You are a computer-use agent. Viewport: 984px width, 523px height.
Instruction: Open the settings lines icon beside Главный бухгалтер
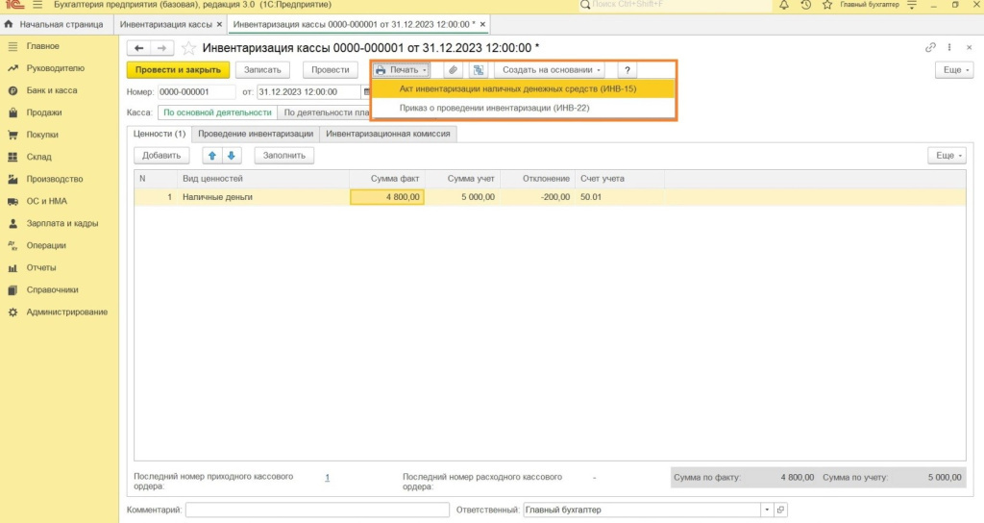tap(912, 5)
